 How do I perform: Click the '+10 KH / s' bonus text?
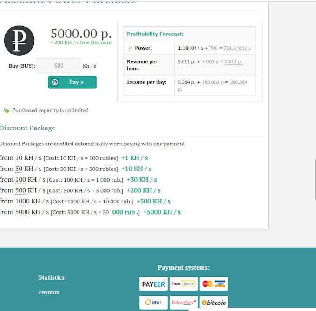pyautogui.click(x=136, y=169)
